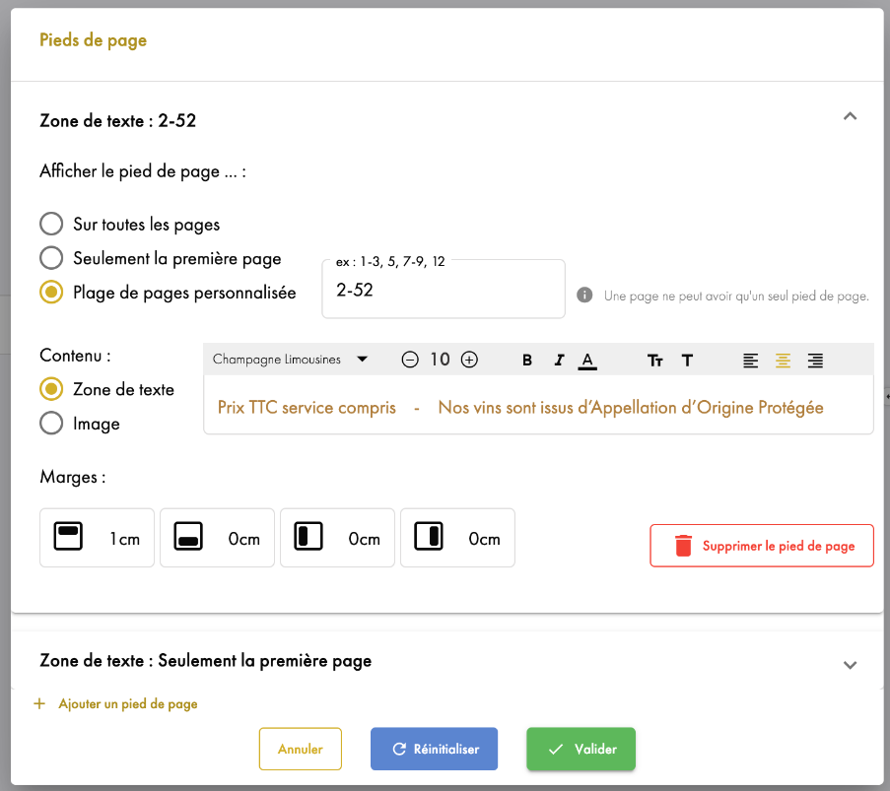
Task: Select 'Seulement la première page' radio
Action: [51, 258]
